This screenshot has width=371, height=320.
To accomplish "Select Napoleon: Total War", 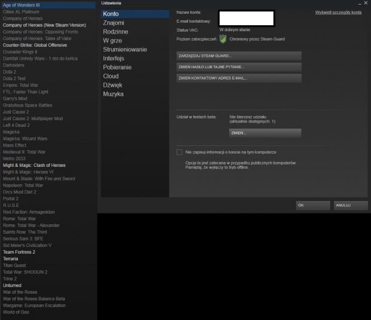I will [23, 185].
